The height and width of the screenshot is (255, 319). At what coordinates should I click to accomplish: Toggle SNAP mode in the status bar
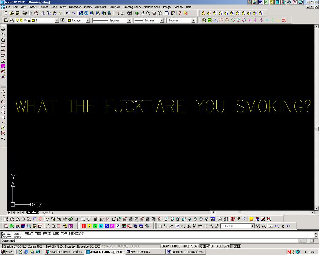(165, 246)
